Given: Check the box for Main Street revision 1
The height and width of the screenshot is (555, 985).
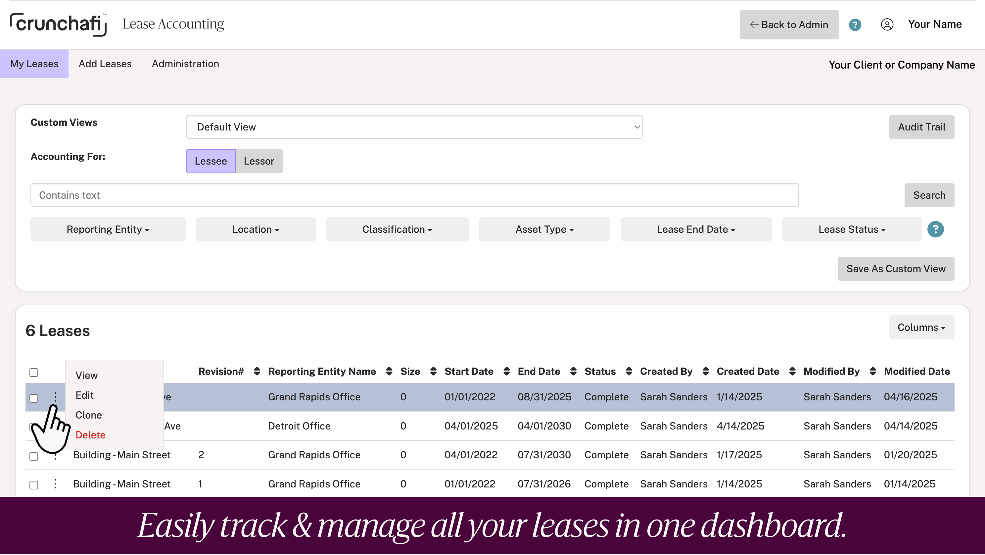Looking at the screenshot, I should [x=34, y=485].
